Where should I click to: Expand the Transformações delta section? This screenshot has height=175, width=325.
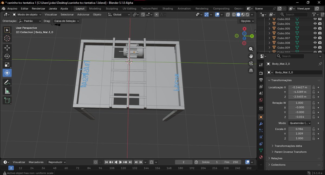coord(288,146)
